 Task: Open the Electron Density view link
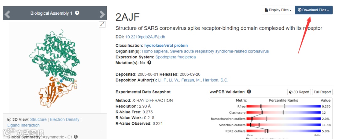pyautogui.click(x=65, y=119)
